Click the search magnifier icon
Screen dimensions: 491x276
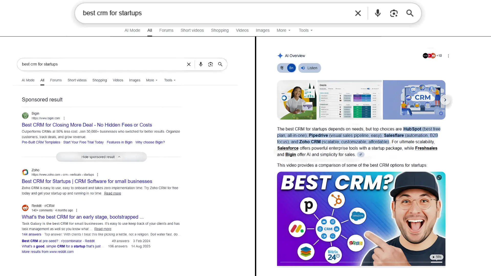point(410,13)
